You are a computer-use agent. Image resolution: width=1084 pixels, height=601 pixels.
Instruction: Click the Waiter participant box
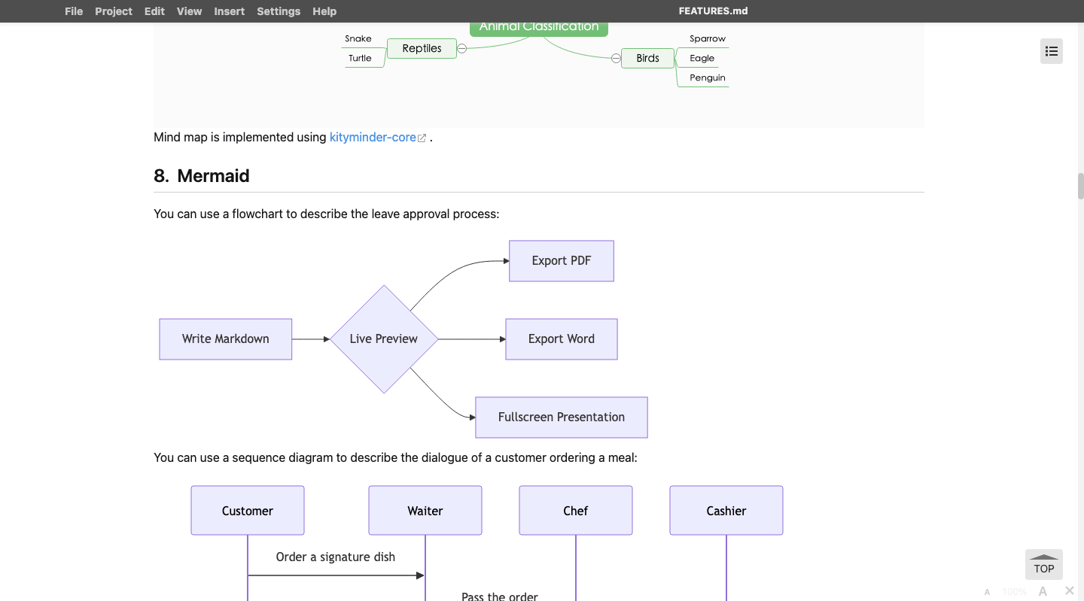(425, 511)
